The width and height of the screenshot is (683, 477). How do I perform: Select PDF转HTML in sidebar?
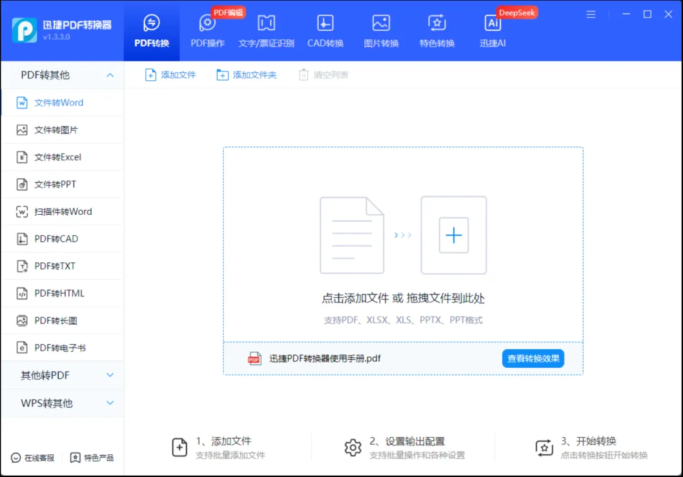pyautogui.click(x=63, y=293)
